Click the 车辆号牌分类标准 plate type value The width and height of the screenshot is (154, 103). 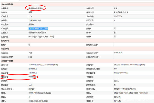121,13
